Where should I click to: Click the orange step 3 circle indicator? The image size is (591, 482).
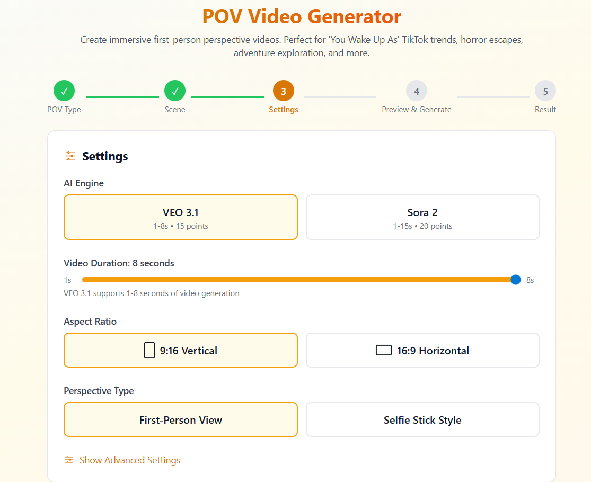coord(283,90)
